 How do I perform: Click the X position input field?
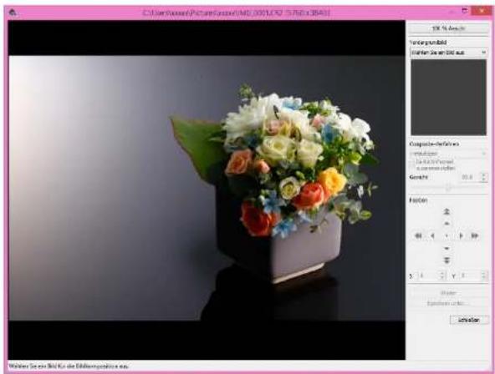point(428,275)
